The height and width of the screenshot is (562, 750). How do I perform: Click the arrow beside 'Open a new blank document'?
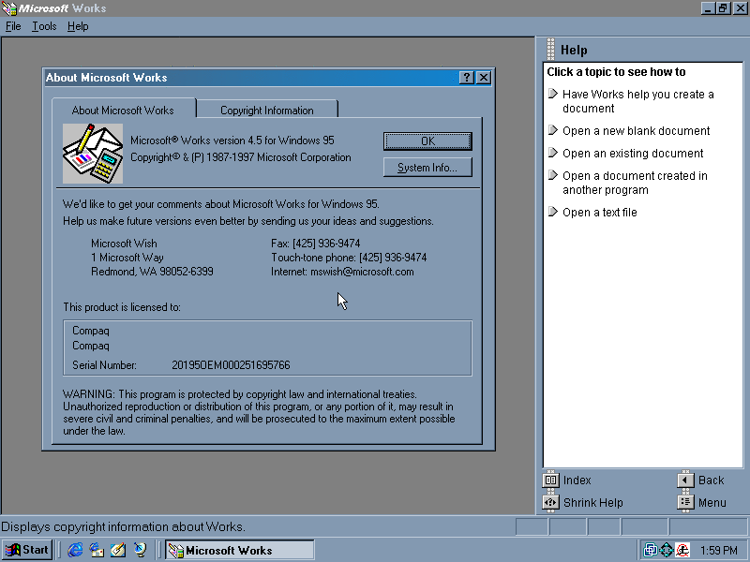[x=553, y=130]
